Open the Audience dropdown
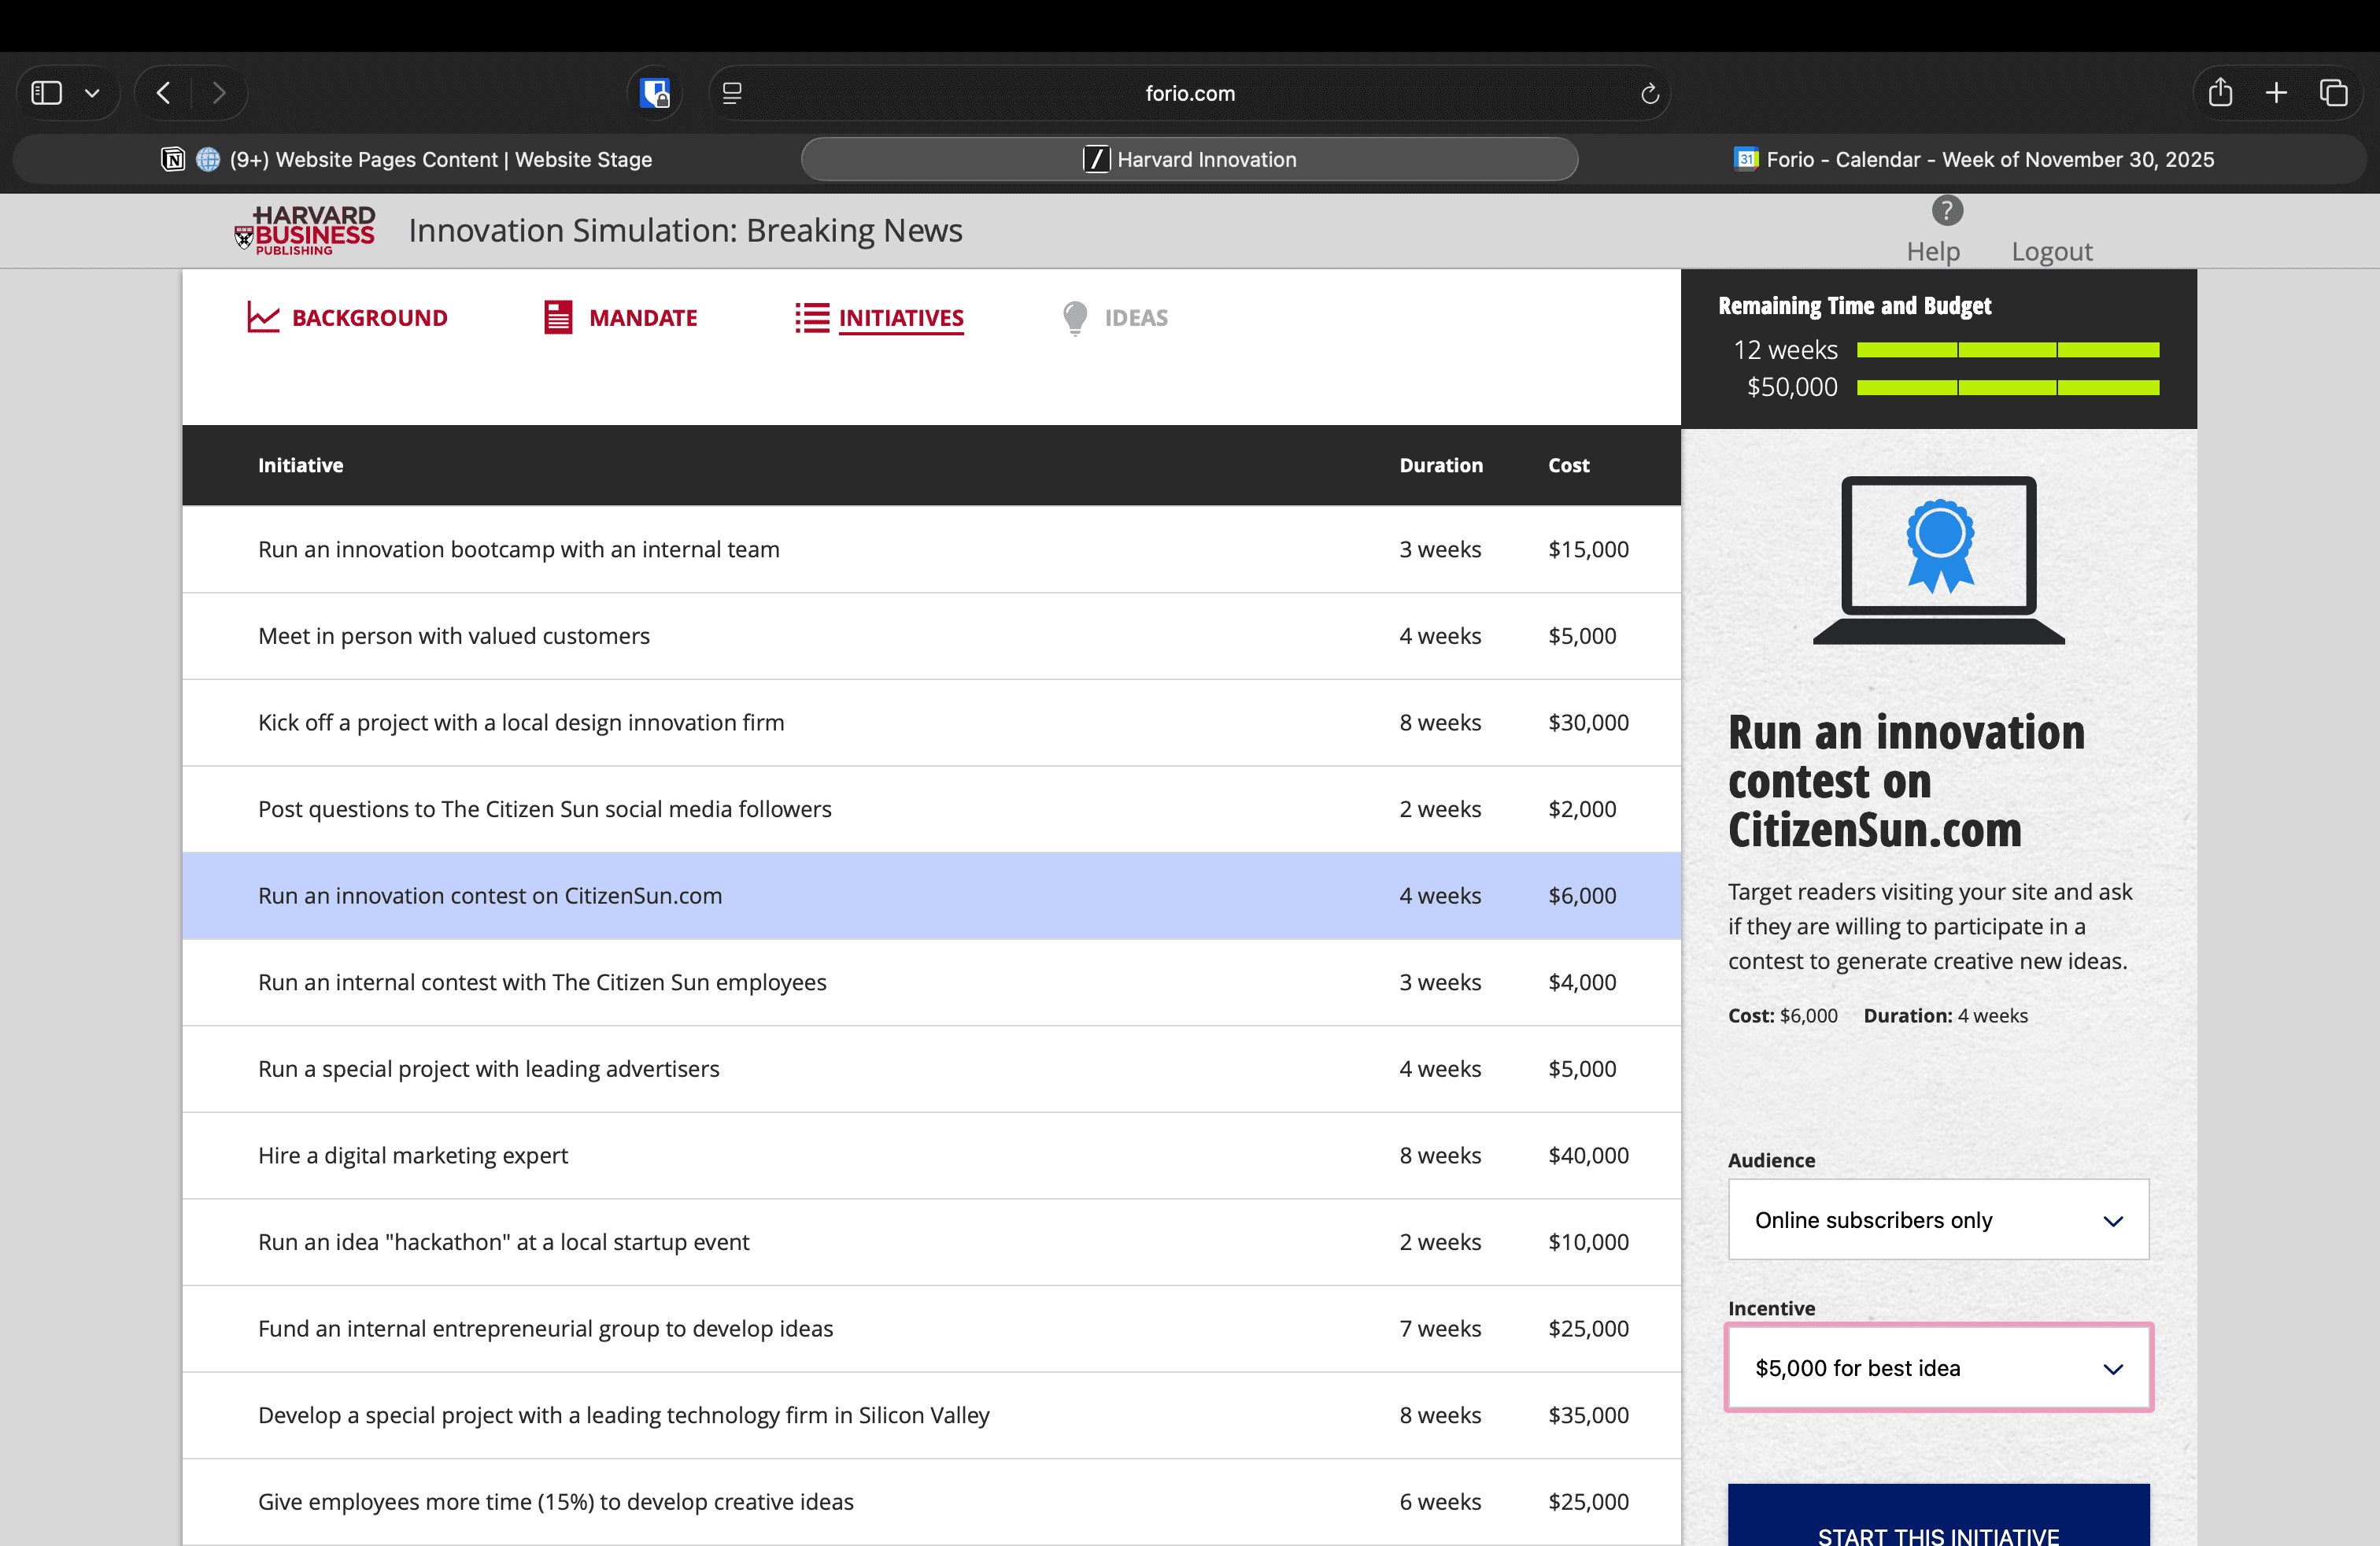The height and width of the screenshot is (1546, 2380). tap(1937, 1220)
